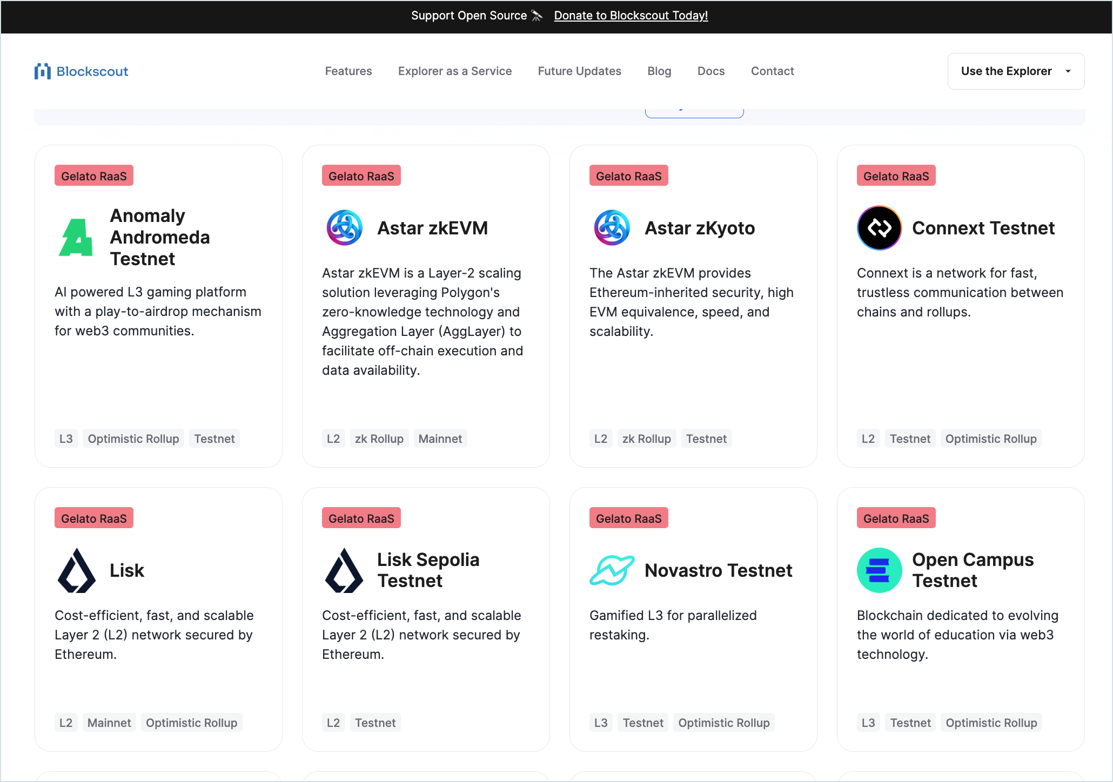Click Gelato RaaS badge on Connext card

tap(896, 176)
